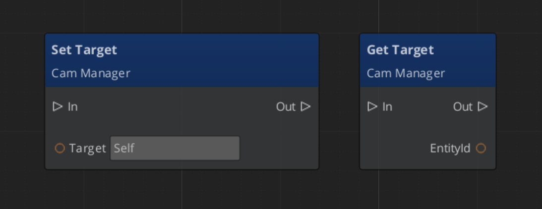Screen dimensions: 542x209
Task: Click the "Out" label on Set Target node
Action: click(x=286, y=106)
